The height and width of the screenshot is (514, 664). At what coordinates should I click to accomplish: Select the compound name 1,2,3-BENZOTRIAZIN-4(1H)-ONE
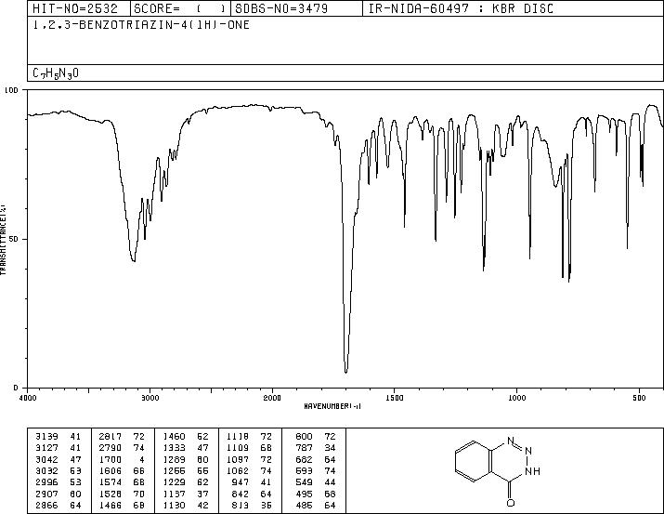point(141,25)
